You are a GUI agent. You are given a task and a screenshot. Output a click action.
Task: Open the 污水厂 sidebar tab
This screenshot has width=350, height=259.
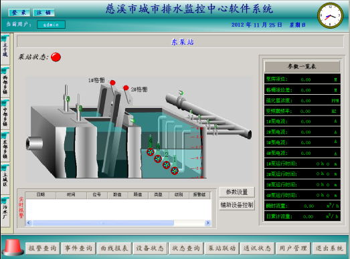pyautogui.click(x=5, y=211)
